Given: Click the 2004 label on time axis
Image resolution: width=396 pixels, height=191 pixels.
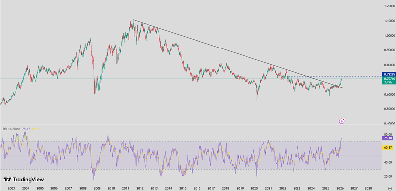Looking at the screenshot, I should click(x=25, y=188).
